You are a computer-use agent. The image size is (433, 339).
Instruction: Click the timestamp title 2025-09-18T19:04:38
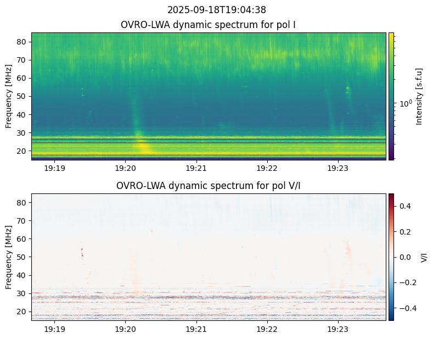[216, 10]
